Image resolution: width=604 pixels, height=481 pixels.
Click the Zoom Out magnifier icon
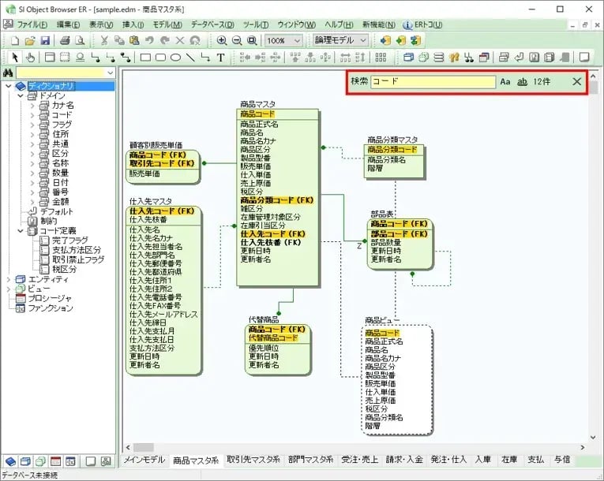[x=236, y=40]
